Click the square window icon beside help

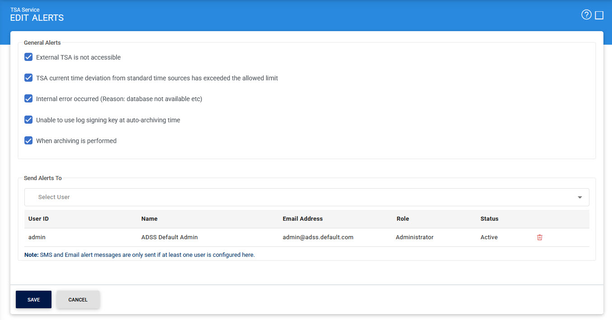point(599,15)
